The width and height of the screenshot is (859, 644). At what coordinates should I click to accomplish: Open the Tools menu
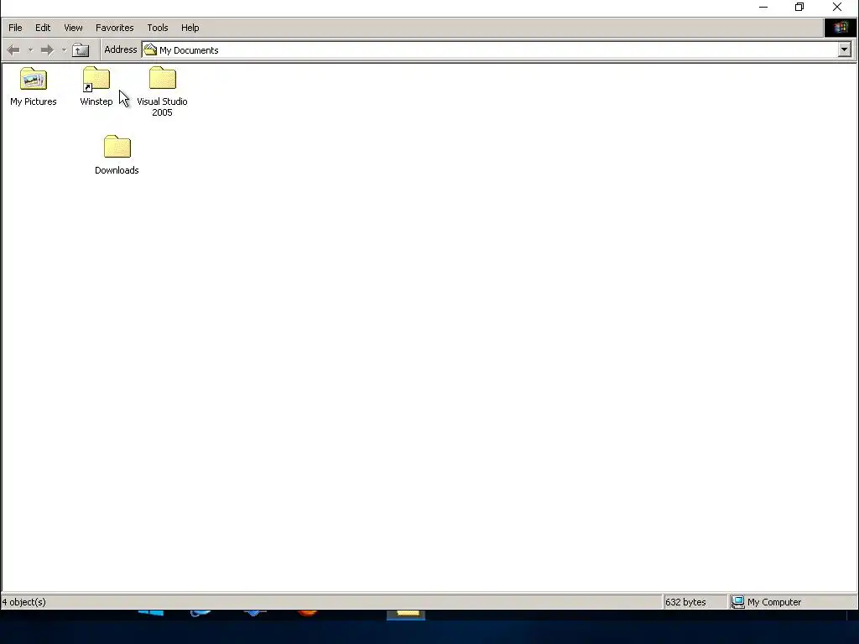pyautogui.click(x=157, y=28)
